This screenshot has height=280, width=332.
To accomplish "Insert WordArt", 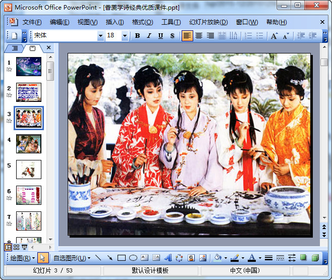I will (168, 258).
